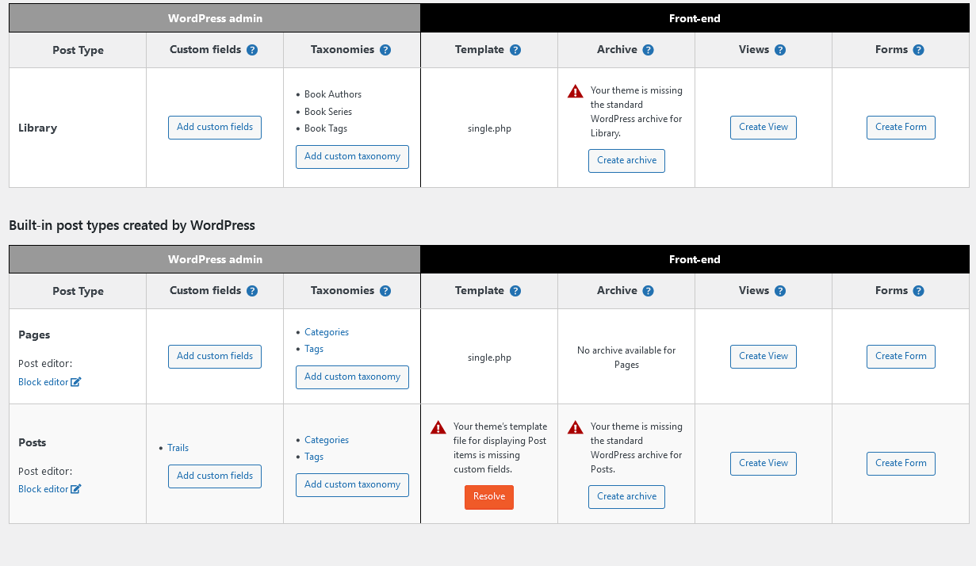
Task: Click Create archive button for Library
Action: [x=626, y=161]
